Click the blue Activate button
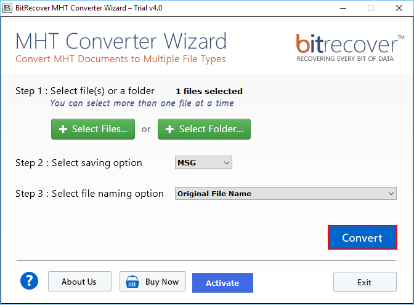The image size is (414, 305). pos(222,283)
